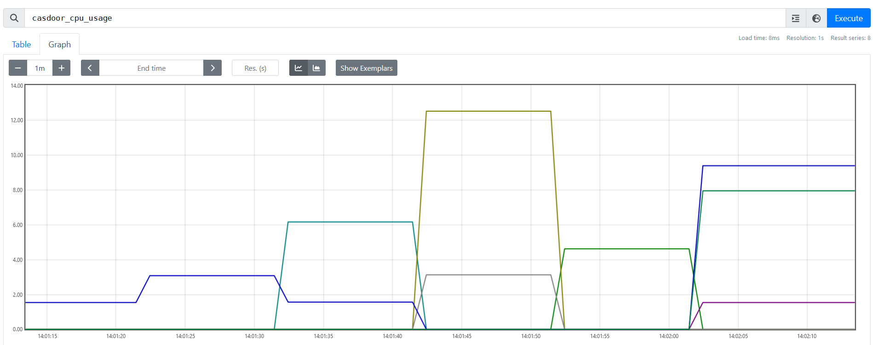Advance to next end time

(213, 68)
